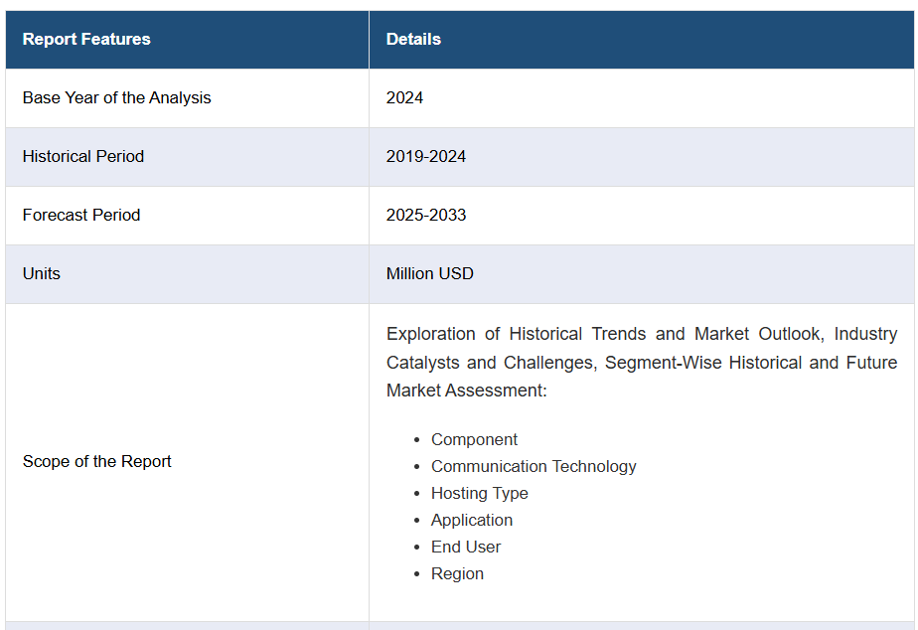The image size is (918, 630).
Task: Click the Communication Technology bullet item
Action: [534, 467]
